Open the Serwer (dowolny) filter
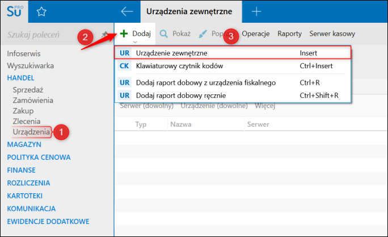This screenshot has width=388, height=237. (147, 106)
